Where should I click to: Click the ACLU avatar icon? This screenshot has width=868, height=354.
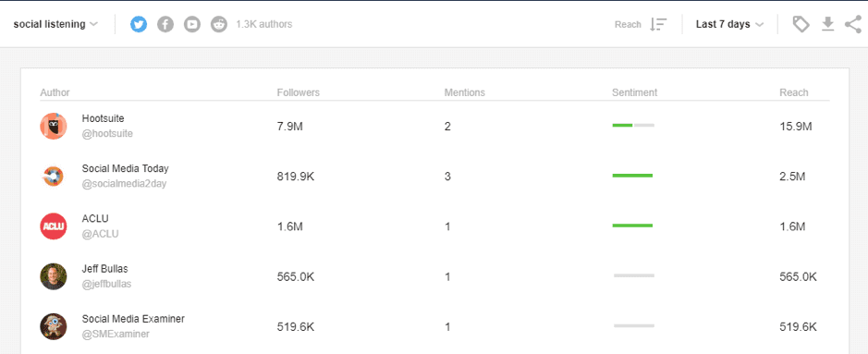[x=54, y=226]
